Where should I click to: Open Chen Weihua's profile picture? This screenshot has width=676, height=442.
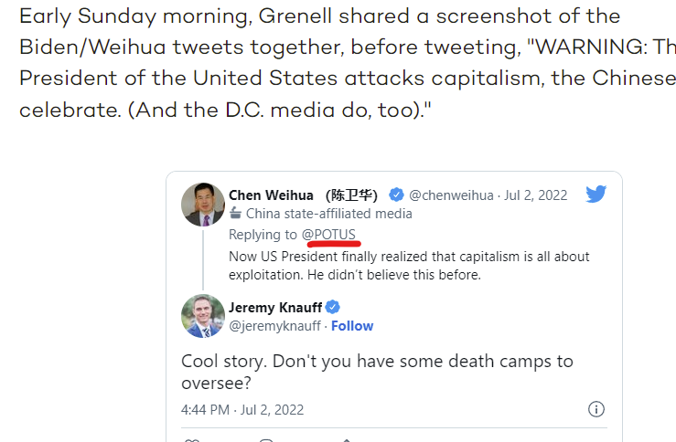(203, 204)
